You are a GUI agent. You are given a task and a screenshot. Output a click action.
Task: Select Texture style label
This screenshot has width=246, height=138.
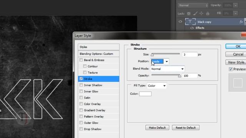tap(93, 72)
